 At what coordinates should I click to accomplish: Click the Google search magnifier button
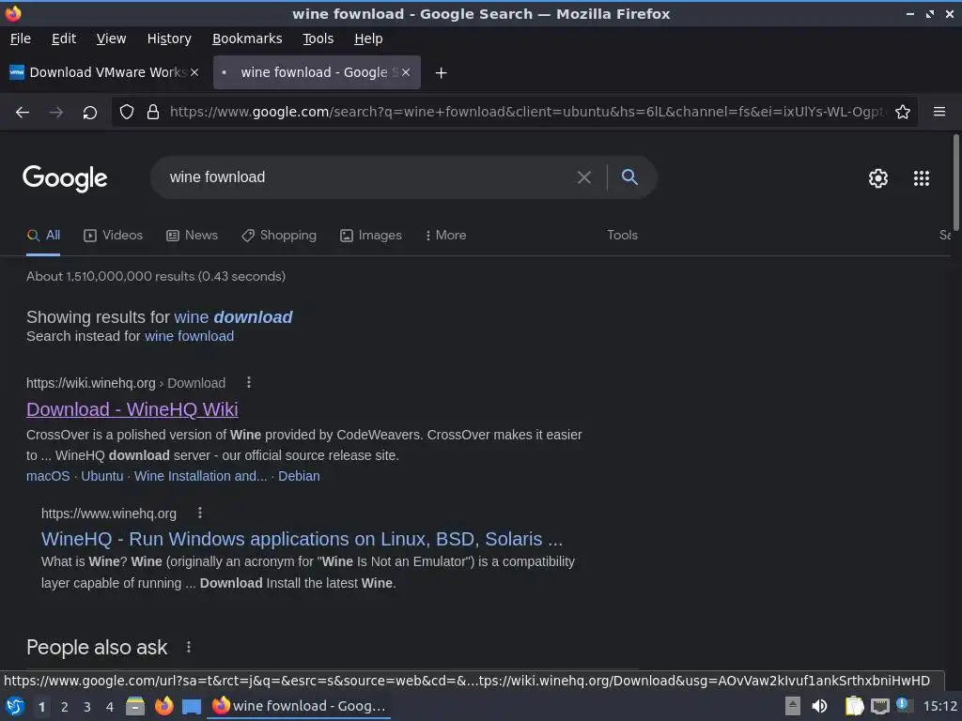629,177
